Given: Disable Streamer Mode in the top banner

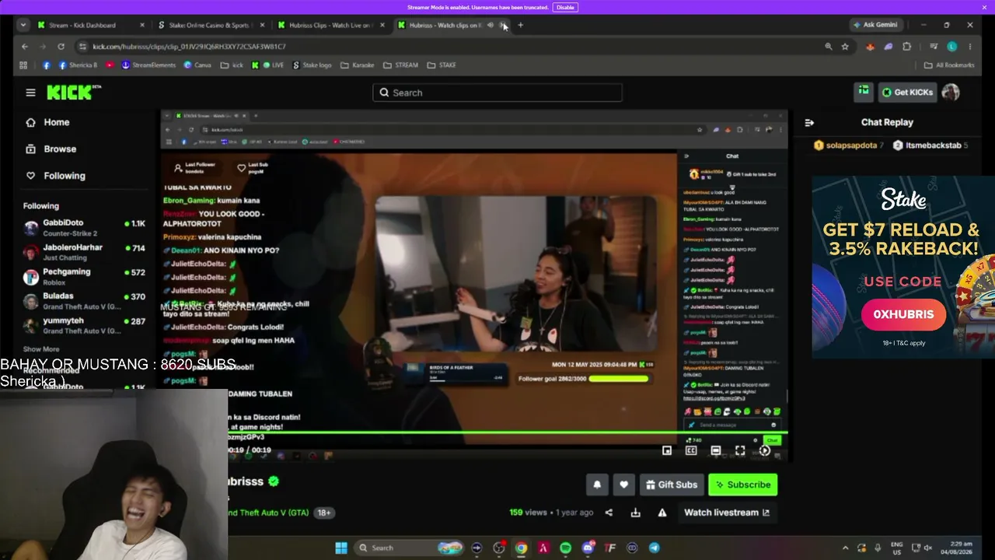Looking at the screenshot, I should coord(565,7).
